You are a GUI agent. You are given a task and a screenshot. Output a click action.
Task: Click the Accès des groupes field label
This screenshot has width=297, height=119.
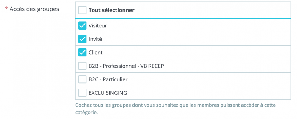34,9
